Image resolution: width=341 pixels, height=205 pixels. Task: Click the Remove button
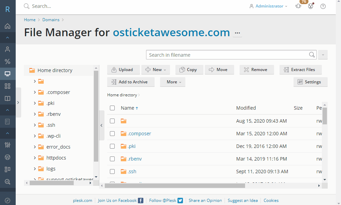coord(257,70)
